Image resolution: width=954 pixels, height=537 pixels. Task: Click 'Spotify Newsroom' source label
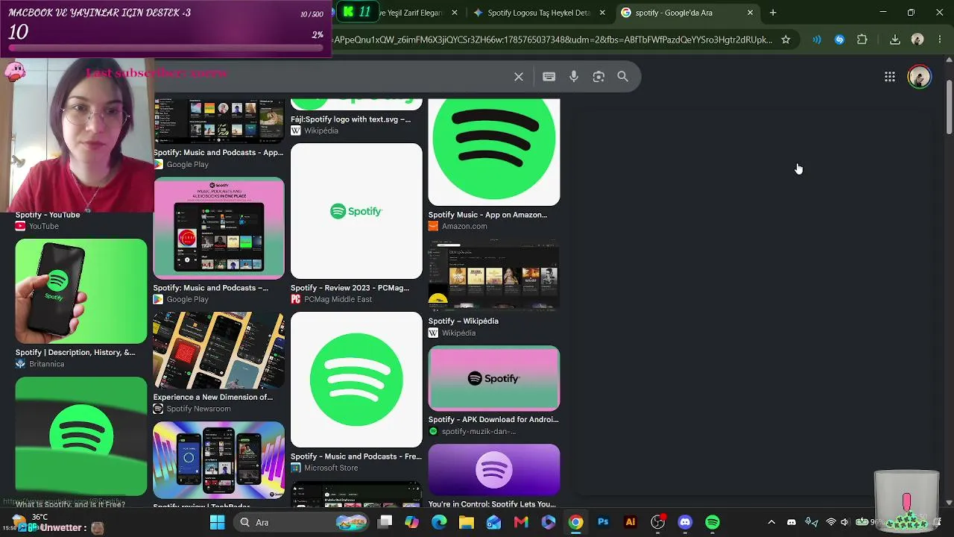click(x=198, y=409)
